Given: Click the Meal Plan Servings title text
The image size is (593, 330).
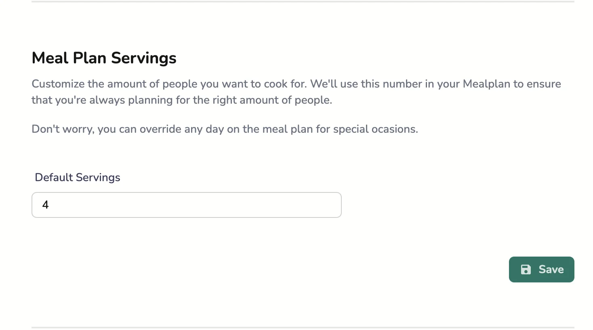Looking at the screenshot, I should point(104,58).
